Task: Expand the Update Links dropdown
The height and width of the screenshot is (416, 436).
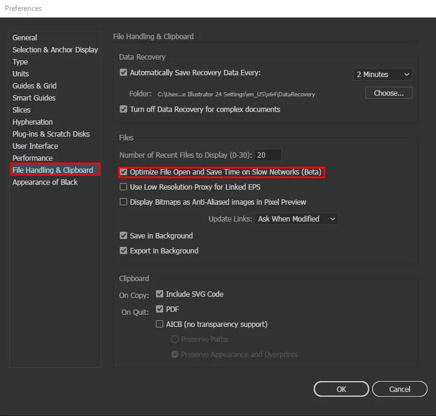Action: (x=296, y=219)
